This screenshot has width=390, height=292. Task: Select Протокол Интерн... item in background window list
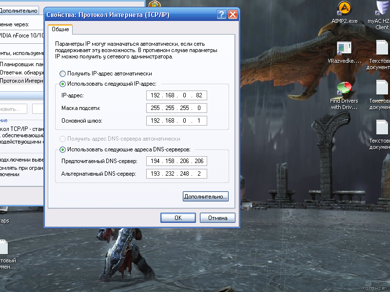(x=21, y=81)
